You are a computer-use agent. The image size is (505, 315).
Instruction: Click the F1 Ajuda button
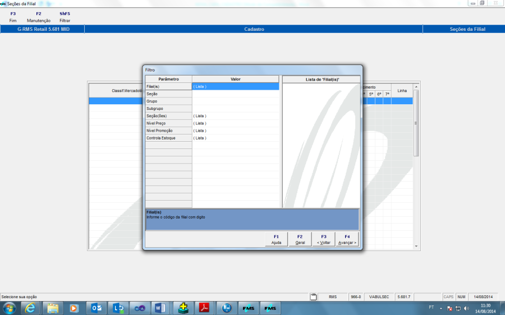276,239
